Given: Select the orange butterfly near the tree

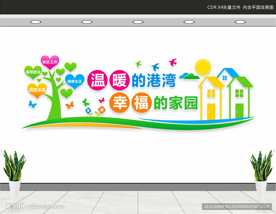Looking at the screenshot, I should (x=70, y=105).
